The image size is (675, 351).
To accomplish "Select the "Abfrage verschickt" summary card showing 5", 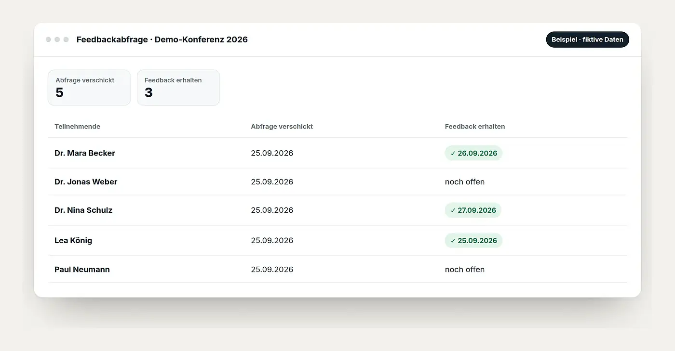I will (89, 88).
